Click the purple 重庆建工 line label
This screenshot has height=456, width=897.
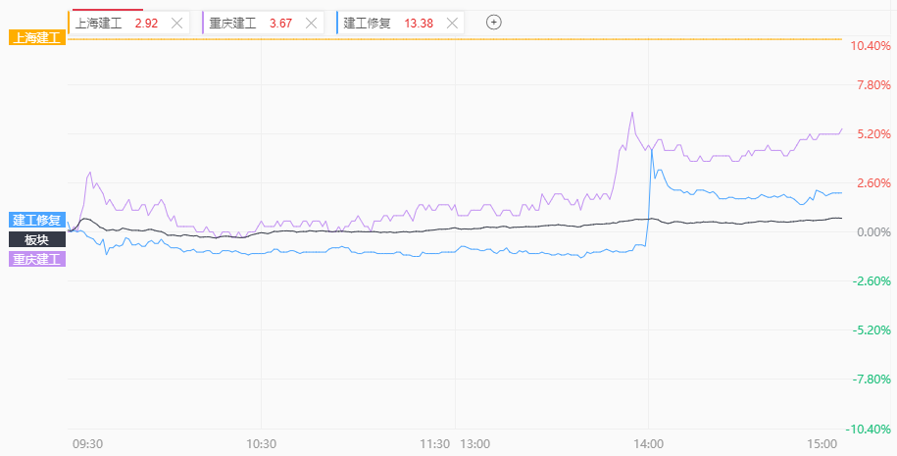37,259
